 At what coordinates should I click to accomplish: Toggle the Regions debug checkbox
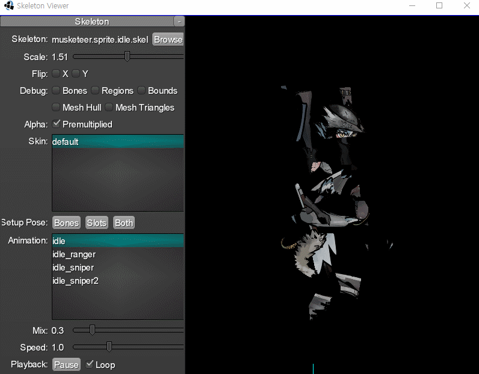tap(95, 90)
